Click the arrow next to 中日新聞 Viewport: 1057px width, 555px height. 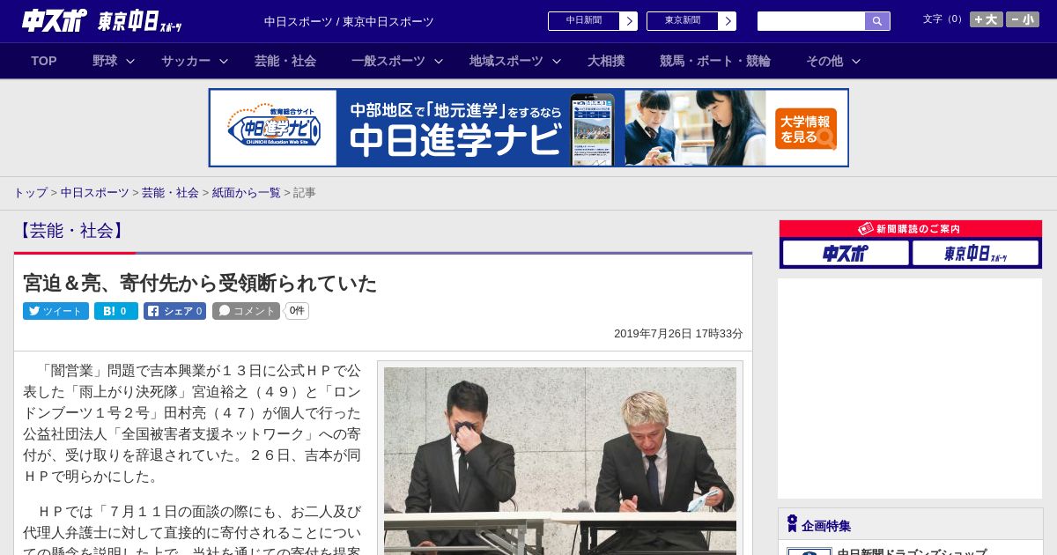(x=629, y=21)
